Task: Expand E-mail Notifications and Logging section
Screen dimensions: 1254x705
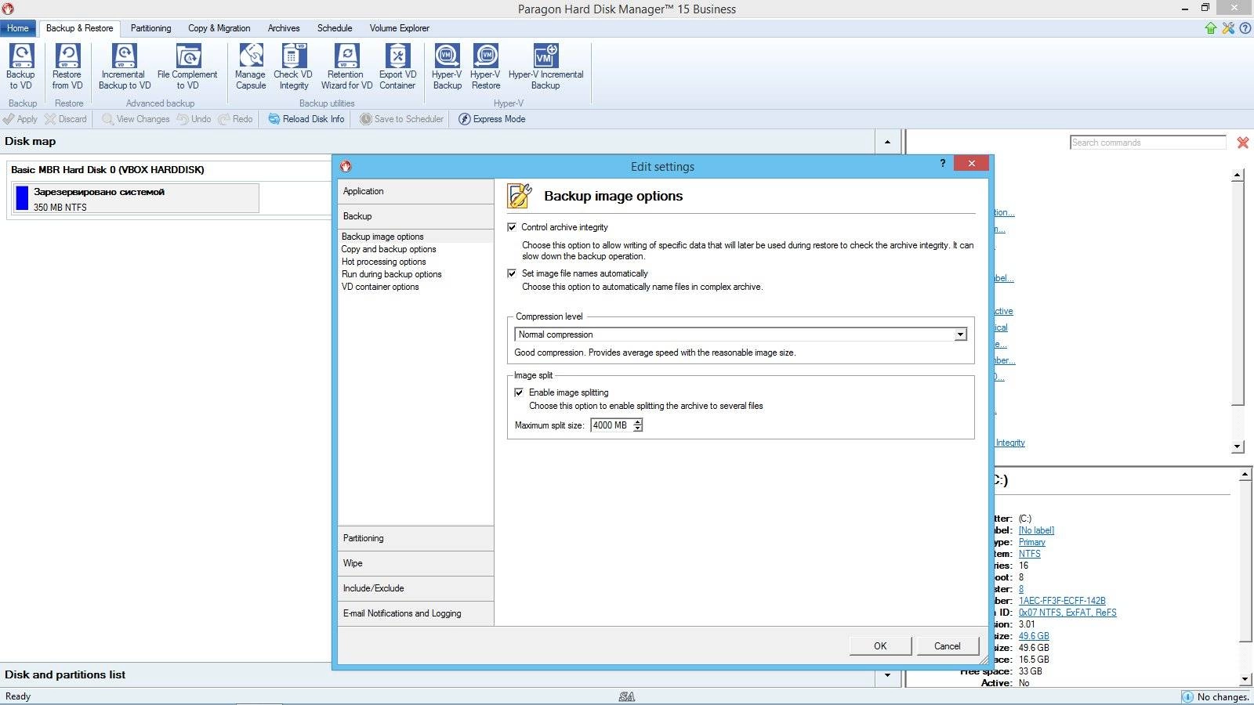Action: click(x=415, y=613)
